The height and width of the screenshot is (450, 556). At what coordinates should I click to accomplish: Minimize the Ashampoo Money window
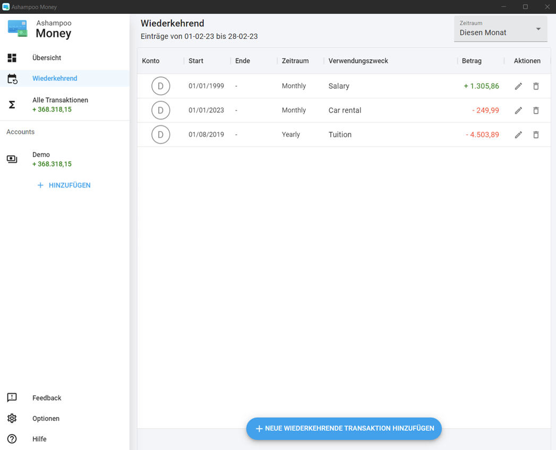point(503,7)
